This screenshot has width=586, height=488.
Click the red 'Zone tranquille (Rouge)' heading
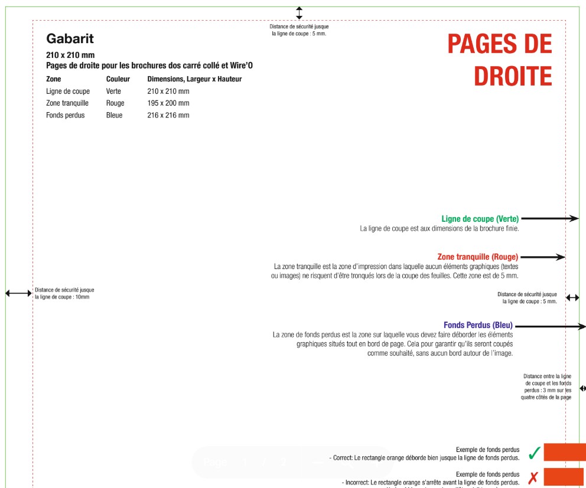pyautogui.click(x=478, y=257)
